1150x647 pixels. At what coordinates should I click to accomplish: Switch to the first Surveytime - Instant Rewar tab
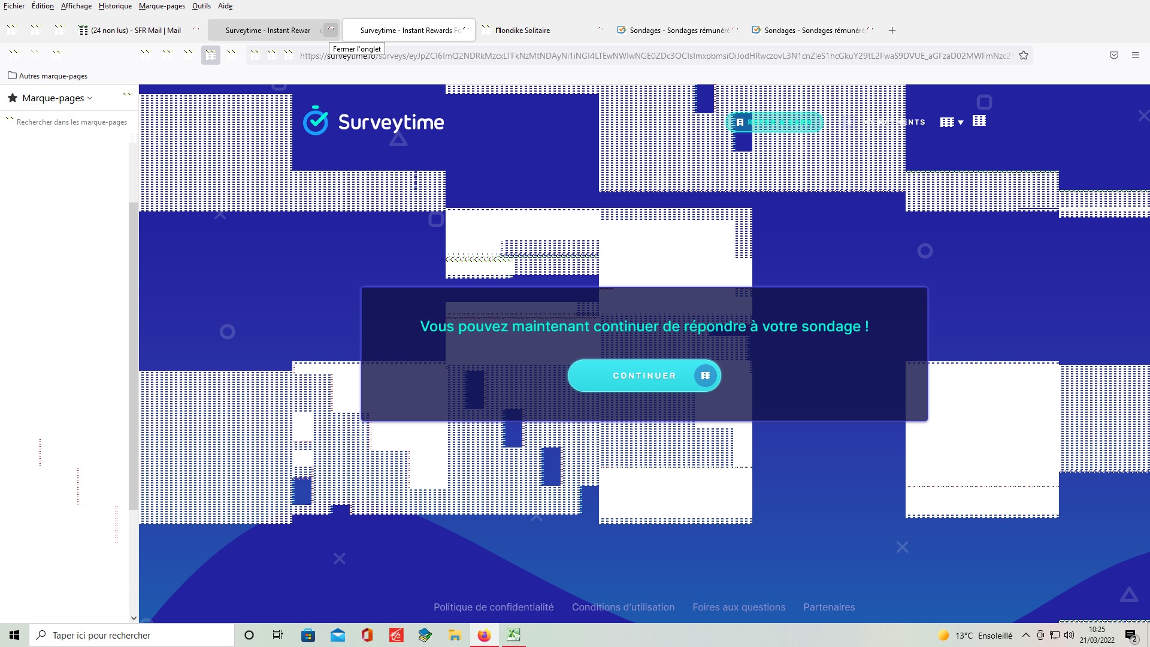[267, 30]
